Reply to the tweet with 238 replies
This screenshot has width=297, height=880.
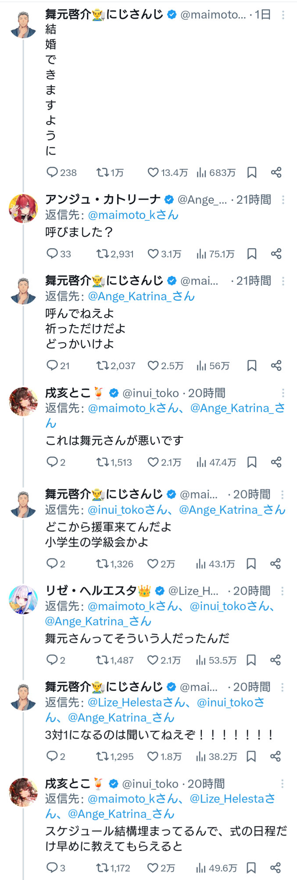52,172
